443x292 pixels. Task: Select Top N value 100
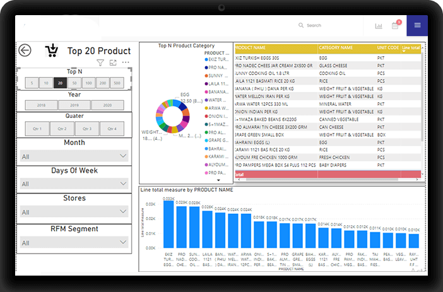point(88,83)
